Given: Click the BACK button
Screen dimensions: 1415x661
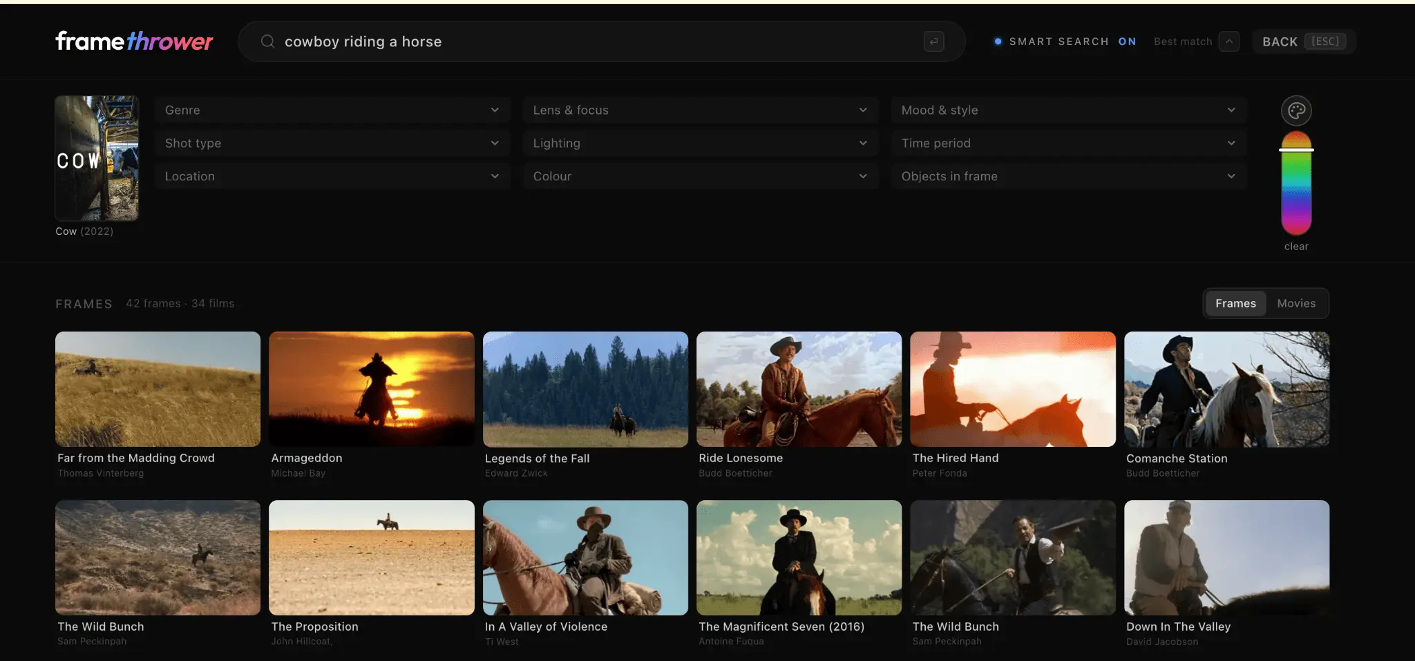Looking at the screenshot, I should [x=1304, y=41].
